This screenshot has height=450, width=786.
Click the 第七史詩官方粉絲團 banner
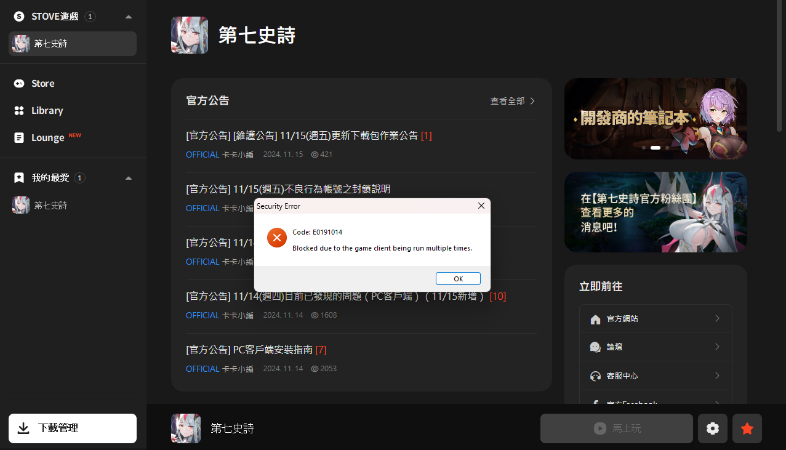pyautogui.click(x=656, y=212)
